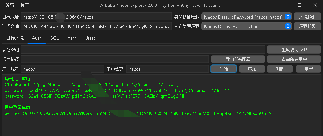Focus the 认证密钥 input field
Screen dimensions: 323x136
143,50
